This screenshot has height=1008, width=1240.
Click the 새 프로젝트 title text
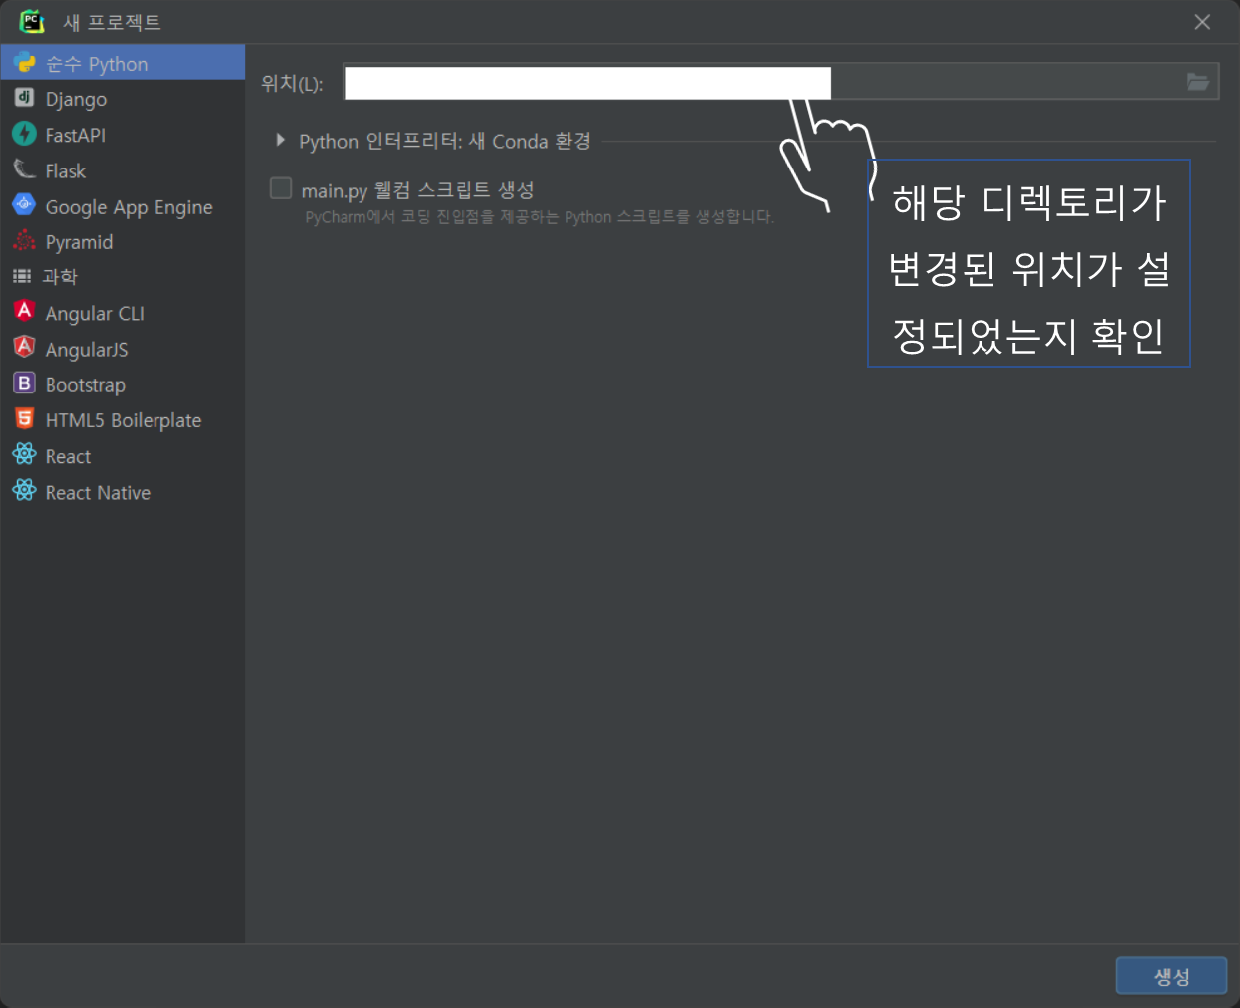point(112,22)
